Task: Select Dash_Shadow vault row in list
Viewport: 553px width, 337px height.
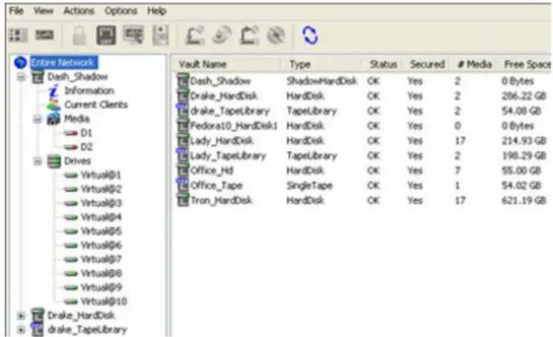Action: point(362,81)
